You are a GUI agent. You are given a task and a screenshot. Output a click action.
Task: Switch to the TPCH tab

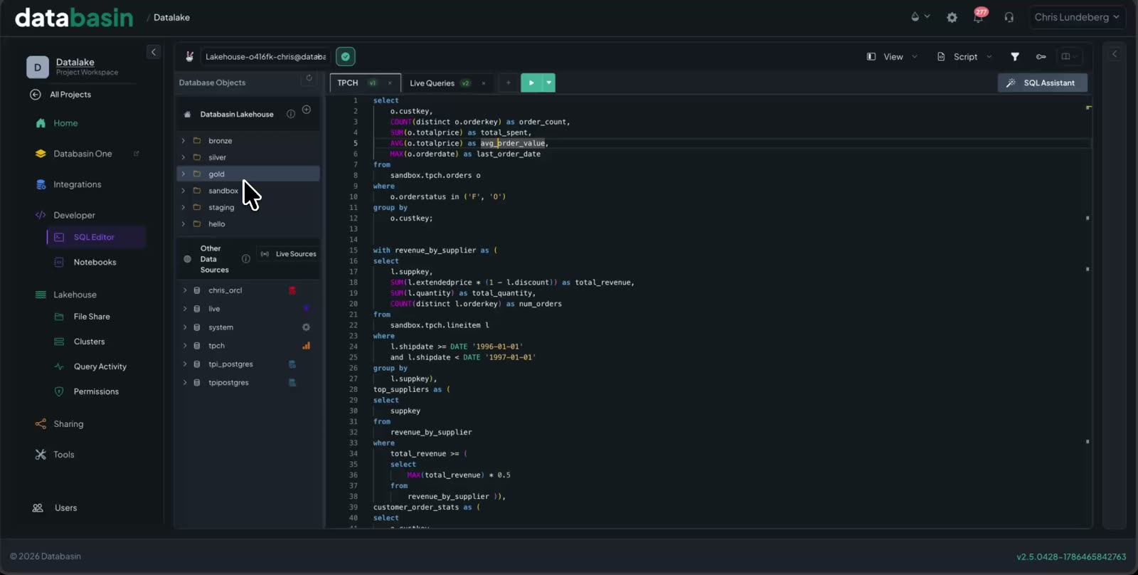click(348, 83)
